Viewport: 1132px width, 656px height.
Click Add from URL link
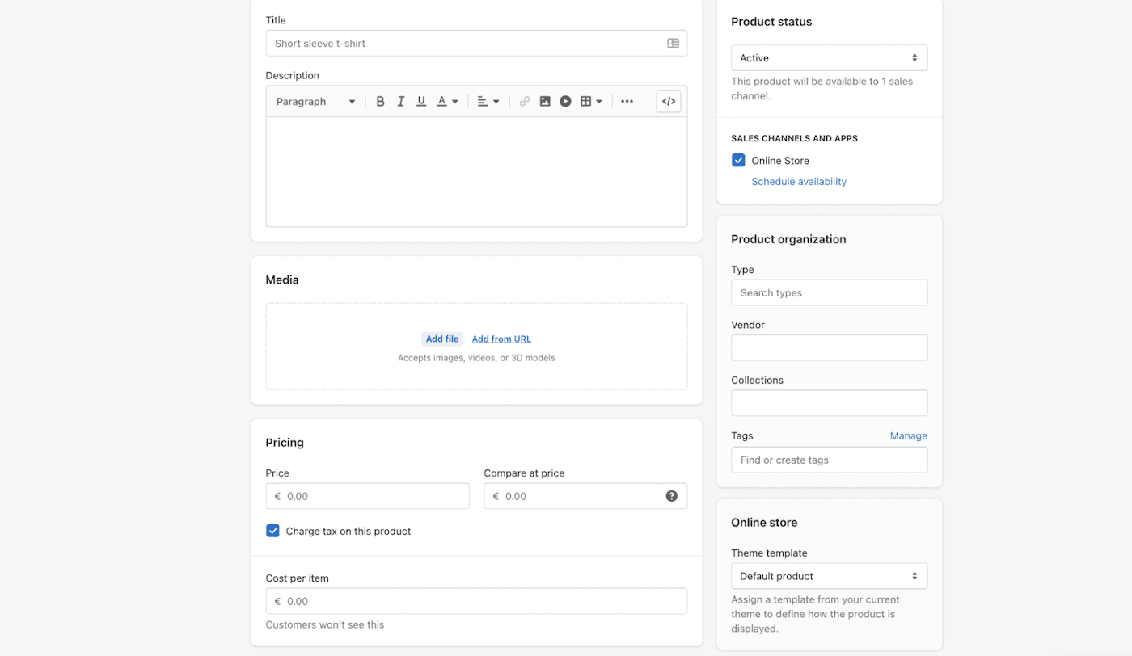click(x=501, y=339)
